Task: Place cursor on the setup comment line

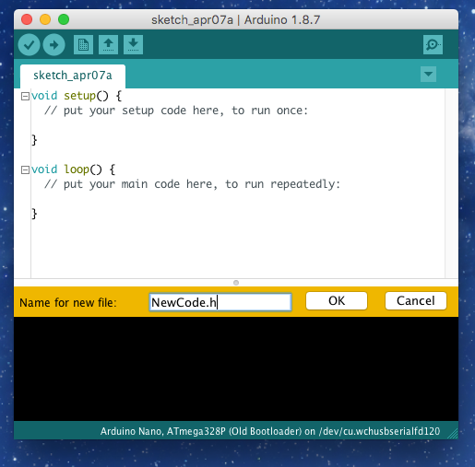Action: 176,111
